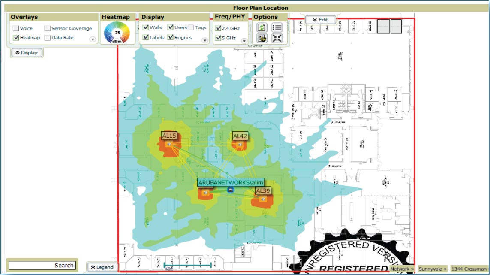
Task: Enable the Data Rate overlay
Action: (x=47, y=38)
